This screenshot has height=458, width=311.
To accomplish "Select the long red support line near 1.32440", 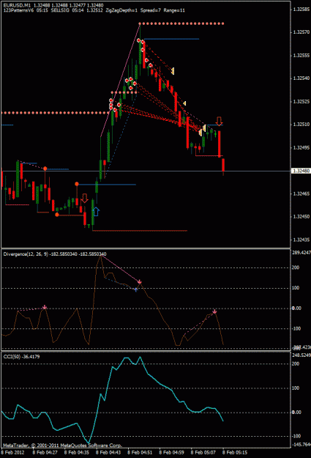I will point(140,231).
